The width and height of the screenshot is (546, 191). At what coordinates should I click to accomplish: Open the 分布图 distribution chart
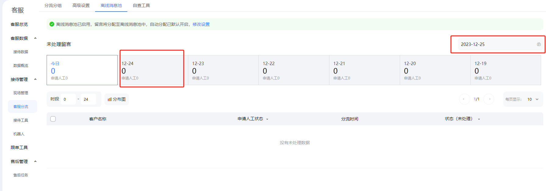click(x=117, y=99)
